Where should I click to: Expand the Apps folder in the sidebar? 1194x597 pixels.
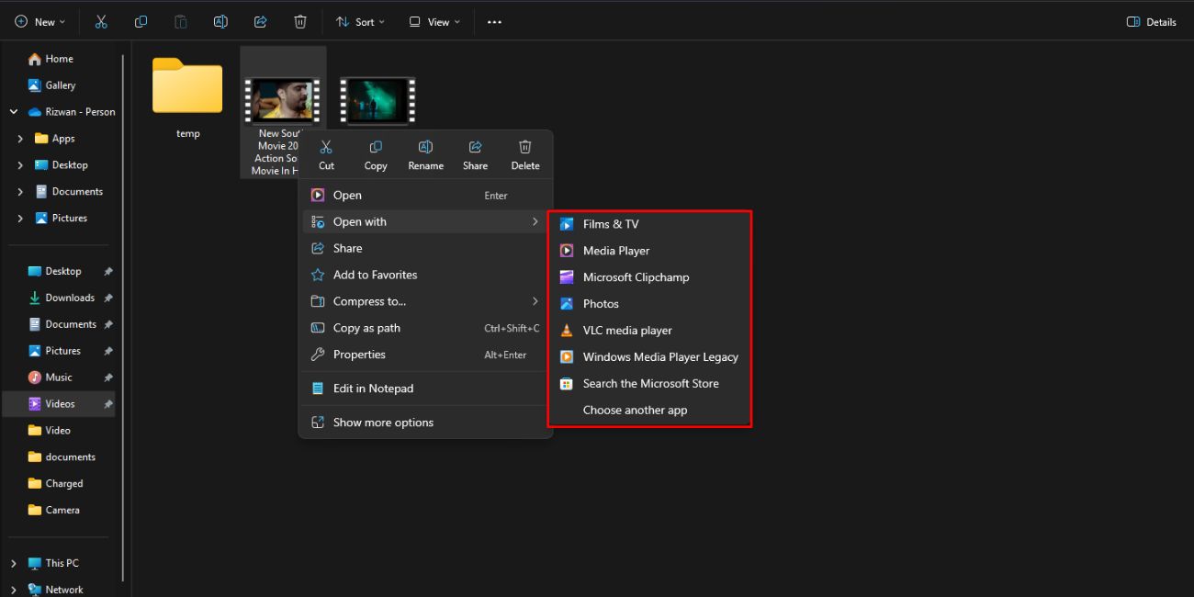point(20,138)
